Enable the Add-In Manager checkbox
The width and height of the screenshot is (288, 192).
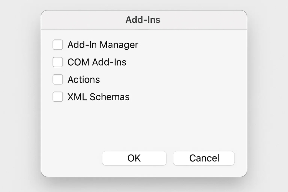point(58,45)
